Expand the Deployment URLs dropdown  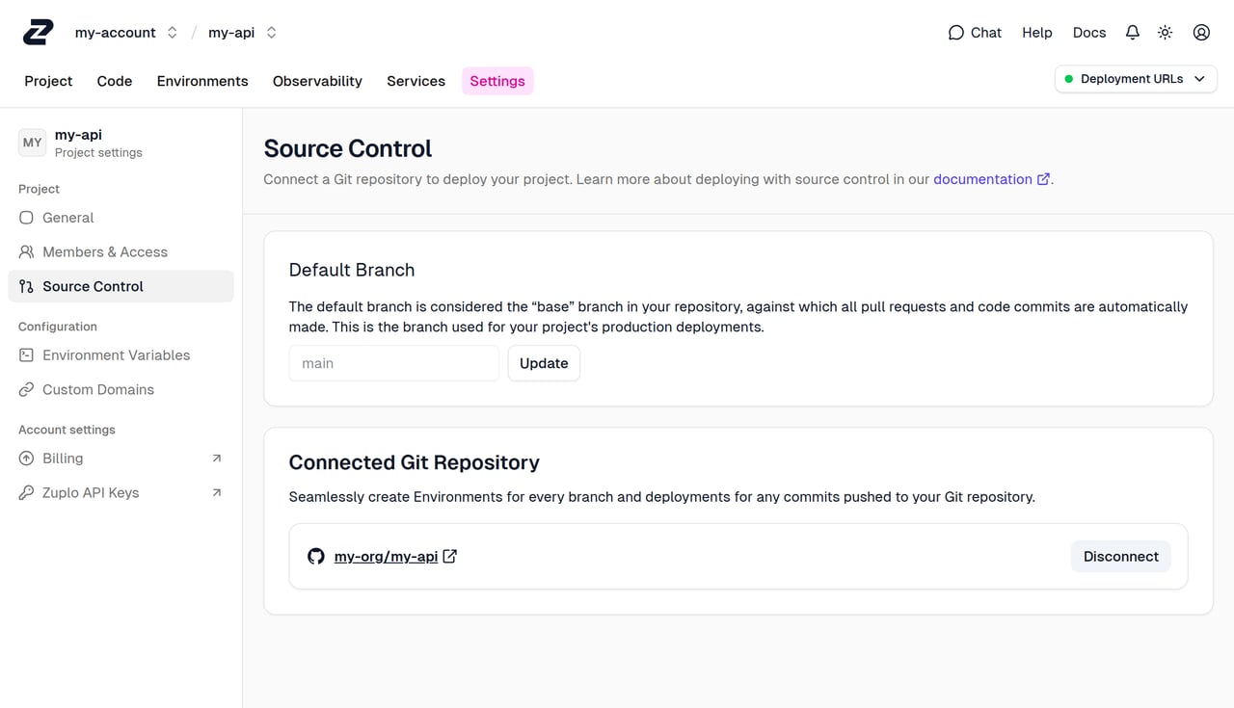tap(1136, 79)
